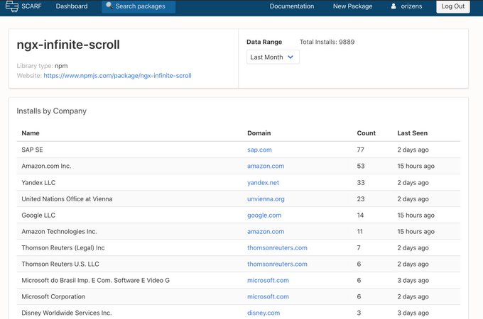Image resolution: width=483 pixels, height=319 pixels.
Task: Select Microsoft do Brasil Imp. name cell
Action: point(95,280)
